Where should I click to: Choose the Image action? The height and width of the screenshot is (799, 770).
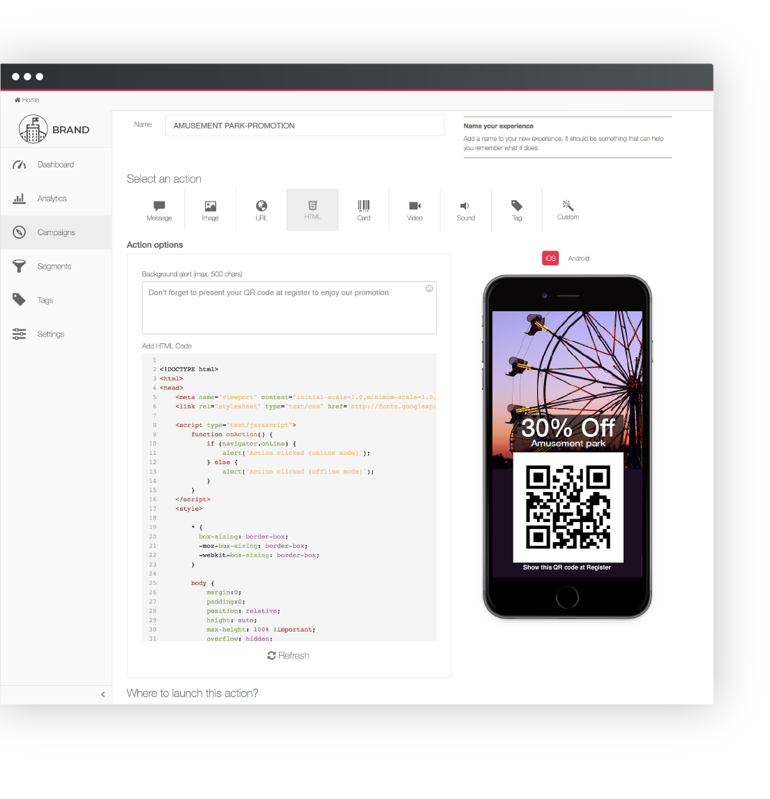(211, 211)
